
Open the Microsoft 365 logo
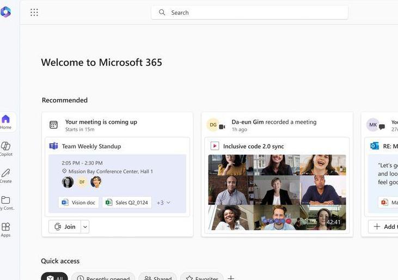pyautogui.click(x=5, y=12)
